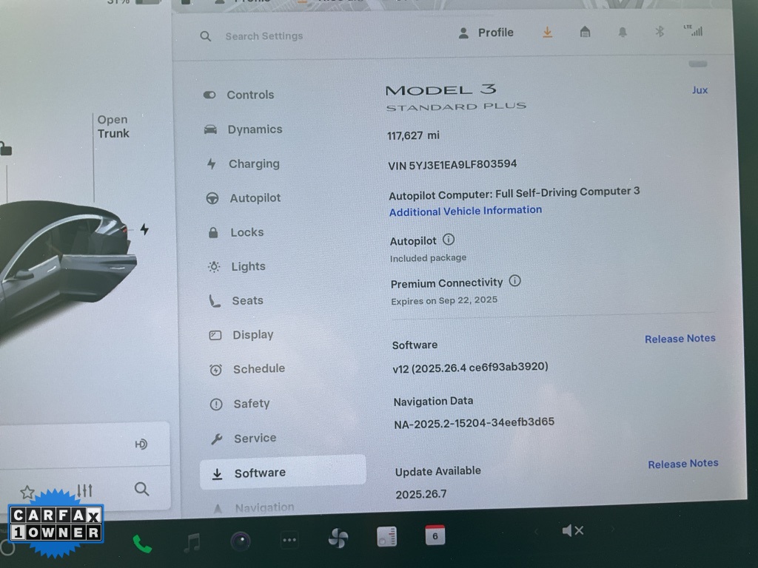Open the music player icon
Viewport: 758px width, 568px height.
192,543
